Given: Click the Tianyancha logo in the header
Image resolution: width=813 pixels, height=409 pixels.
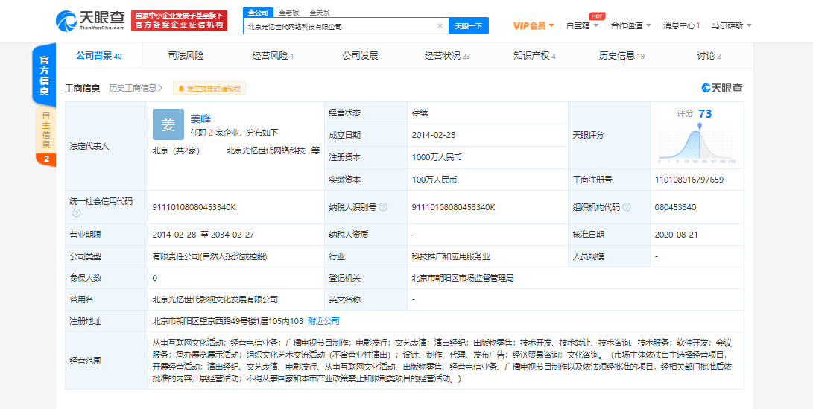Looking at the screenshot, I should point(89,21).
